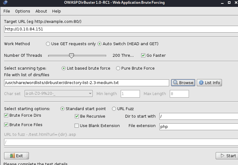Click the magnifier icon on Browse button
The width and height of the screenshot is (238, 165).
pyautogui.click(x=175, y=82)
